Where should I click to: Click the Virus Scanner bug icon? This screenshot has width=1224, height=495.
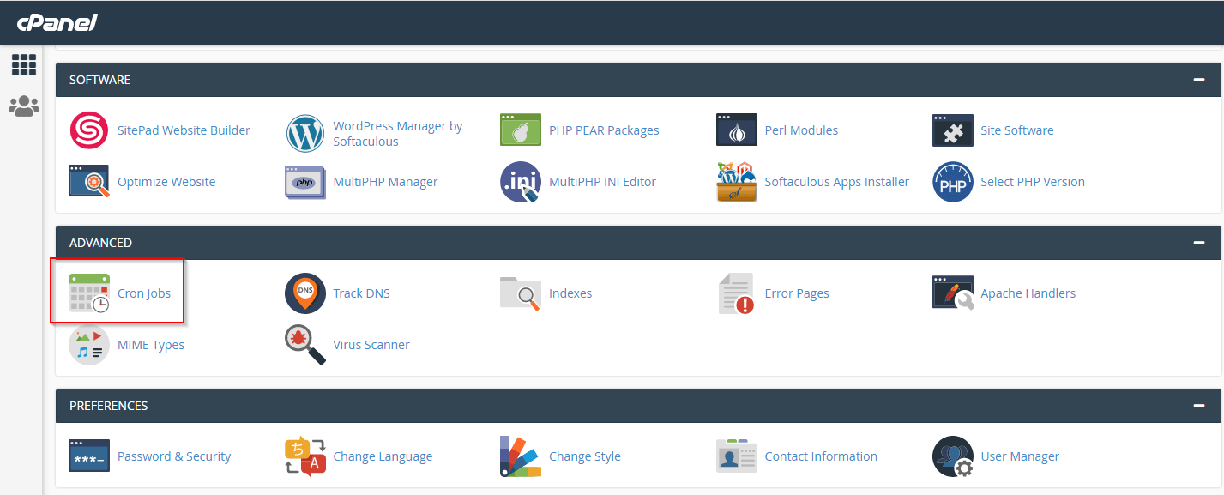coord(305,345)
